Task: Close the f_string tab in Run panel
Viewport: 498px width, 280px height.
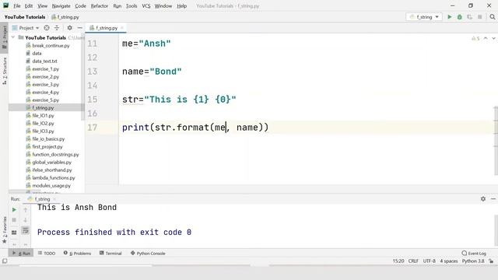Action: (54, 199)
